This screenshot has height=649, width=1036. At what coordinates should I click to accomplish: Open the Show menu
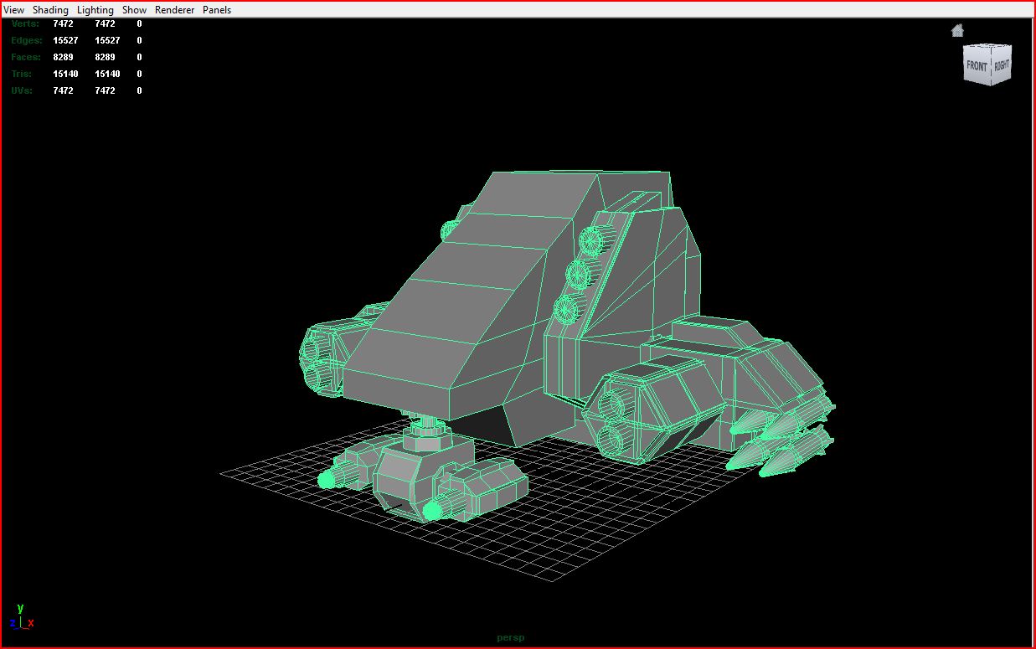click(x=134, y=10)
